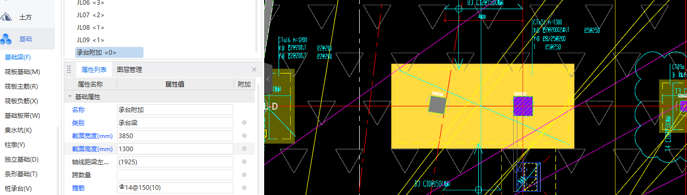
Task: Toggle the 附加 option for 轴线距梁左
Action: pos(244,162)
